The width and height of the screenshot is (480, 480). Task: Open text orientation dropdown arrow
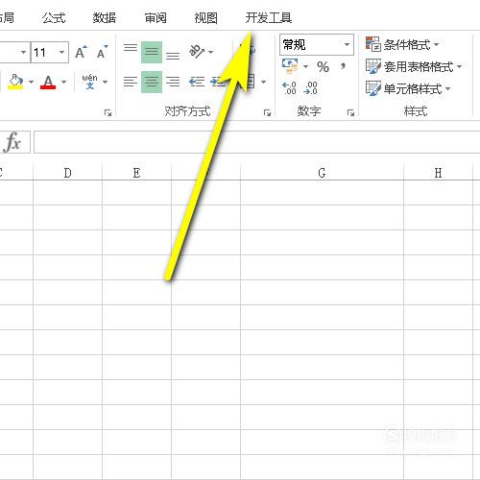point(210,52)
